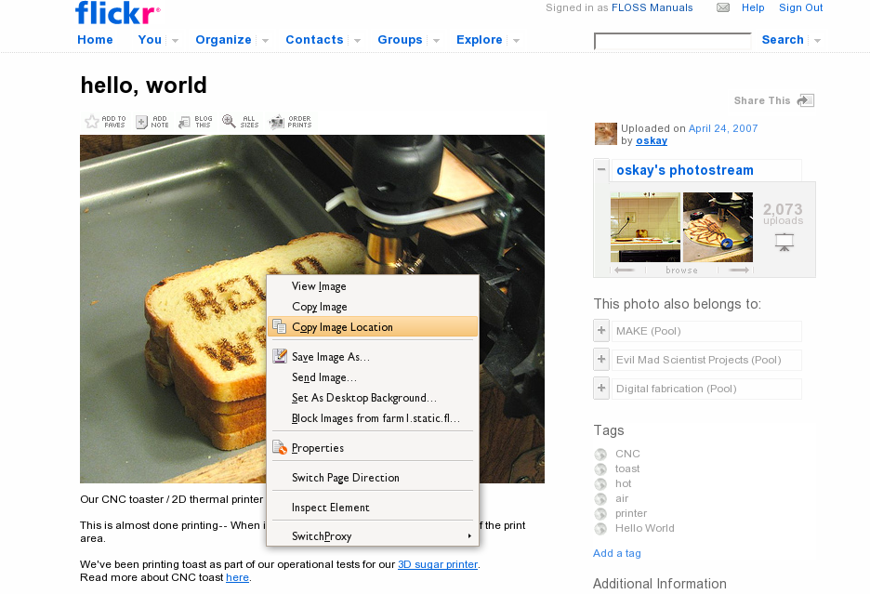Click the Add a tag link
Viewport: 870px width, 594px height.
tap(616, 553)
